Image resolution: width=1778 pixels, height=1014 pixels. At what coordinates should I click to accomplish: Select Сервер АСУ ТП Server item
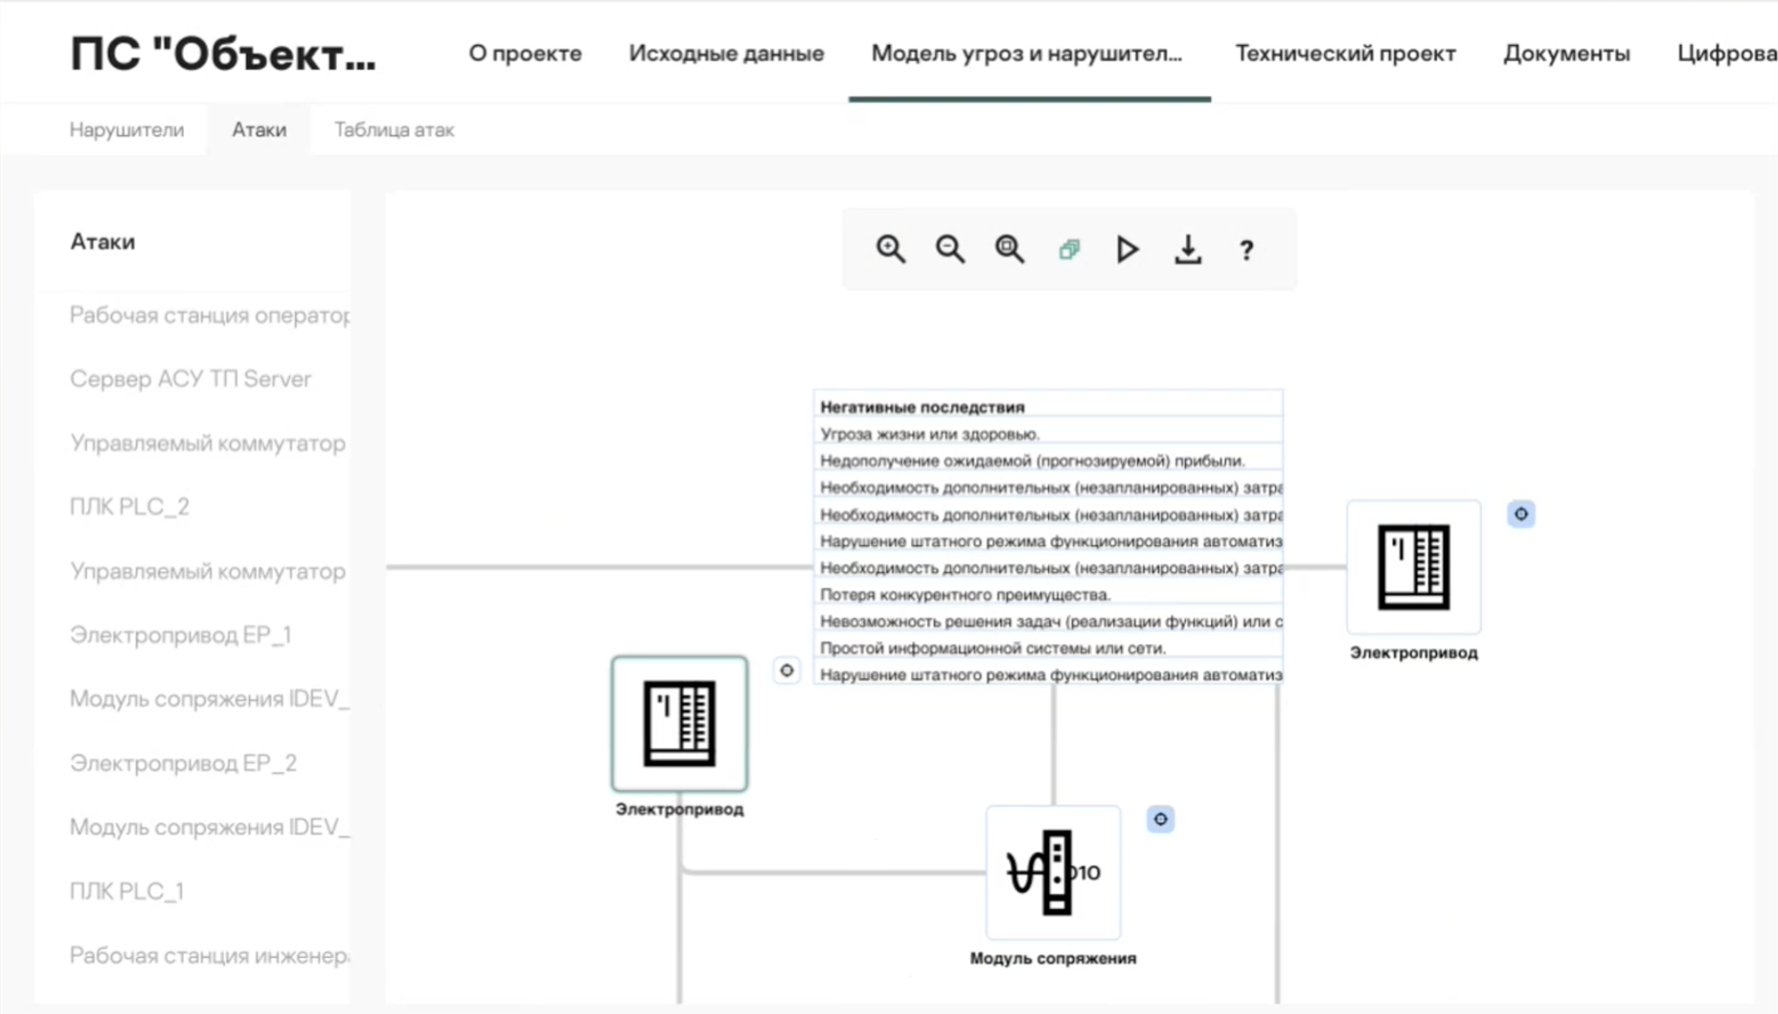tap(190, 379)
